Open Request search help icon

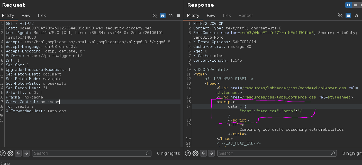[3, 153]
